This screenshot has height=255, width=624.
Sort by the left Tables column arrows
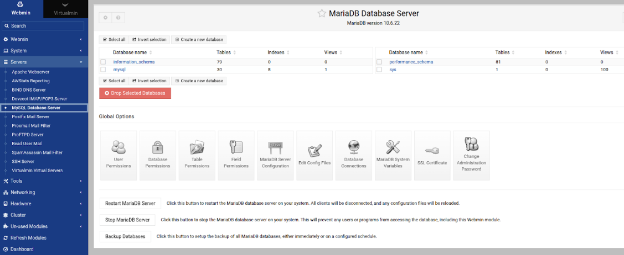234,52
